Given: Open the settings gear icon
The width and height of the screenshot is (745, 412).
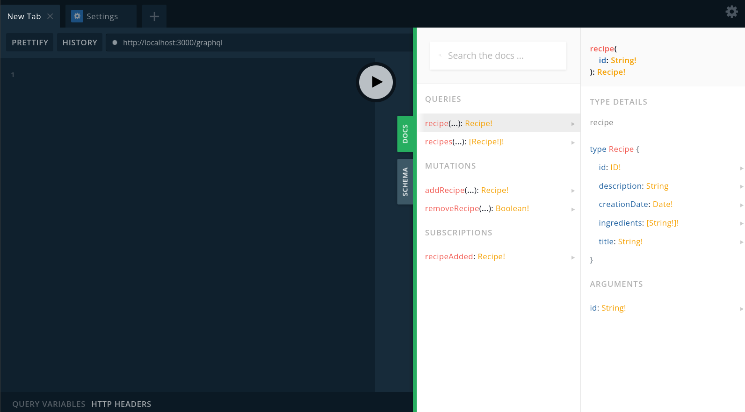Looking at the screenshot, I should (x=731, y=11).
